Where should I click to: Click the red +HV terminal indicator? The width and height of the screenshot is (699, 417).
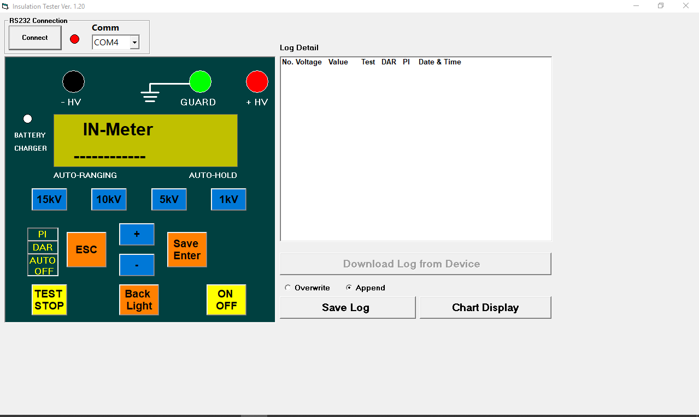coord(257,82)
